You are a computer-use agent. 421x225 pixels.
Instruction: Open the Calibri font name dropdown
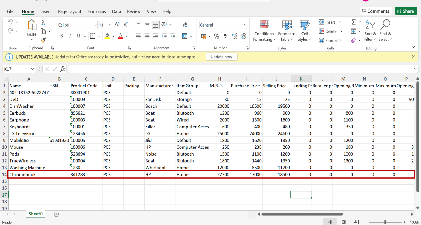coord(96,25)
